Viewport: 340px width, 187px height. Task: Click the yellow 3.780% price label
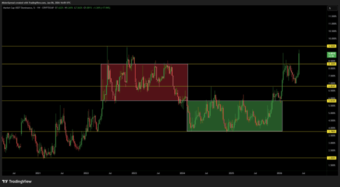click(332, 131)
